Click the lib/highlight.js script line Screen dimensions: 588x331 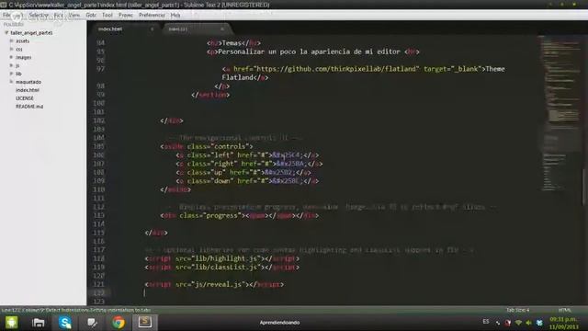tap(222, 258)
